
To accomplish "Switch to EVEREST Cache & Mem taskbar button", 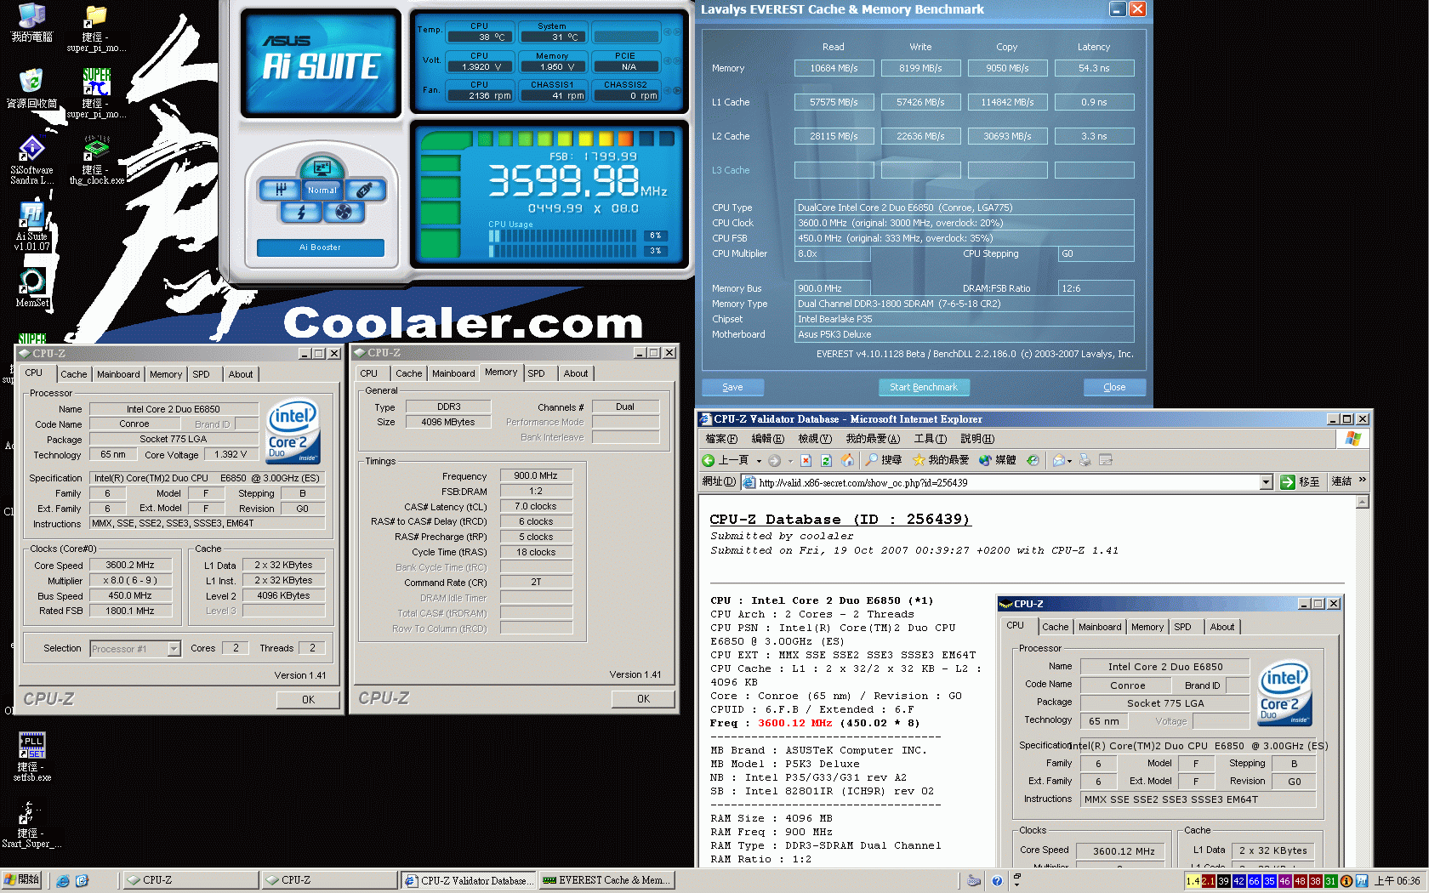I will click(607, 880).
